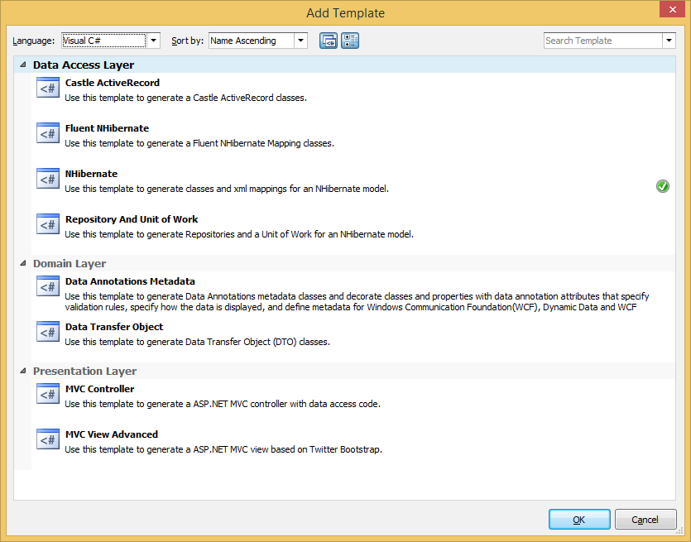Screen dimensions: 691x542
Task: Click the MVC Controller template icon
Action: pyautogui.click(x=48, y=394)
